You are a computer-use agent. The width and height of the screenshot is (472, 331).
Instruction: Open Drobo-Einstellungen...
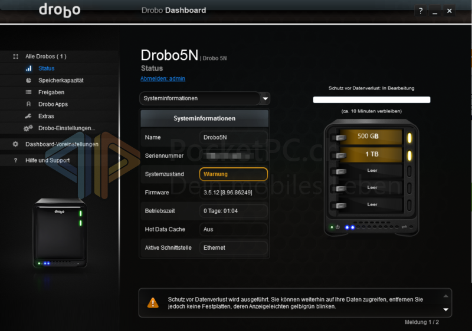pyautogui.click(x=67, y=128)
